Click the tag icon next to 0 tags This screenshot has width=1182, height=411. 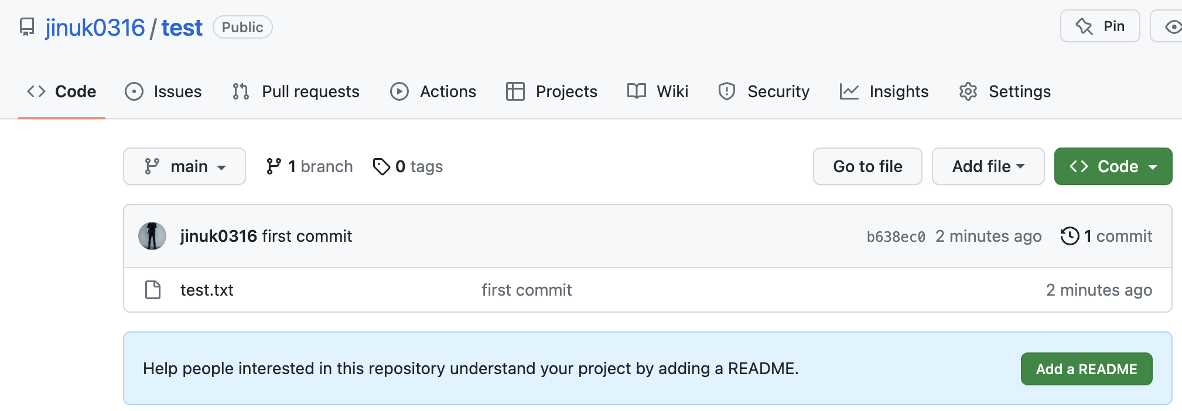(381, 167)
